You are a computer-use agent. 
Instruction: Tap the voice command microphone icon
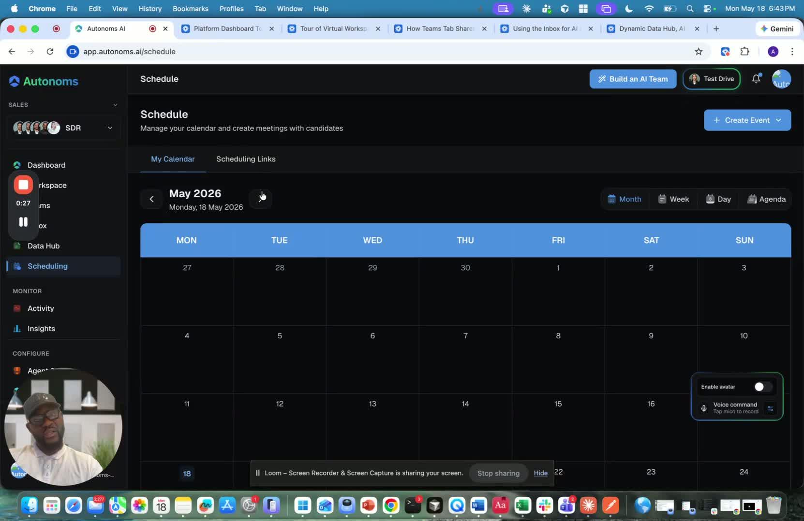(704, 408)
